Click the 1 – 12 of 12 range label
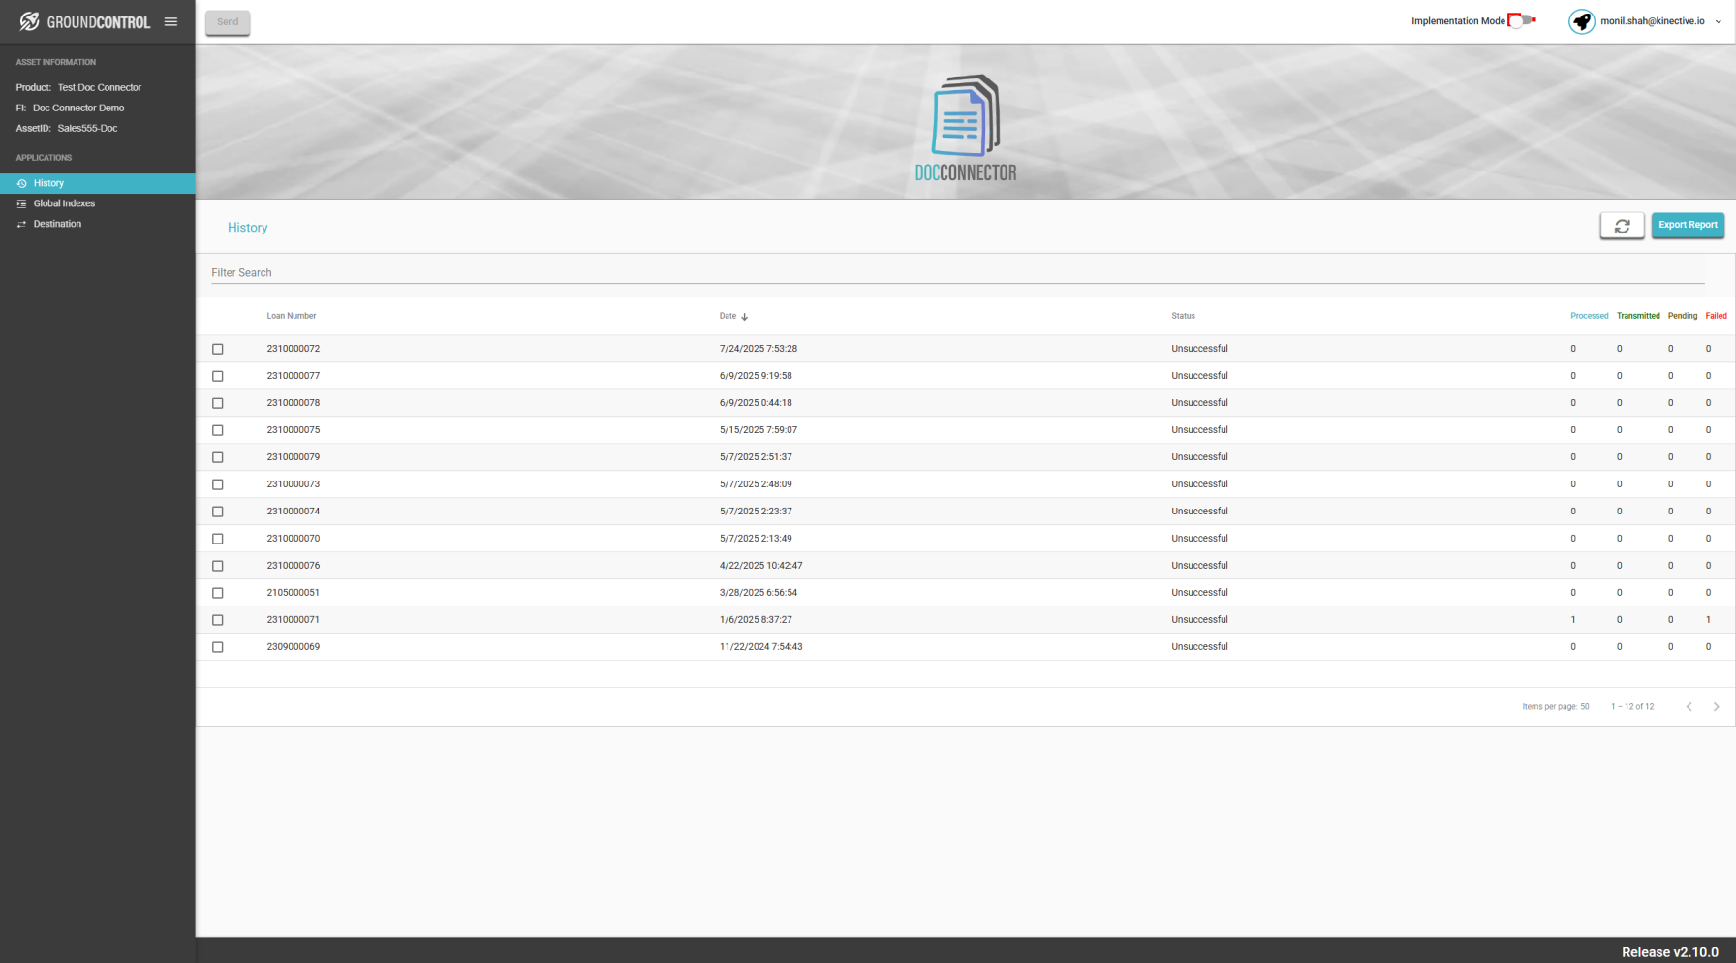 tap(1632, 707)
